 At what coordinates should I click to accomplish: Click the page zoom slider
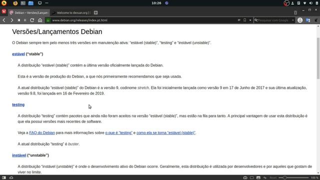293,177
